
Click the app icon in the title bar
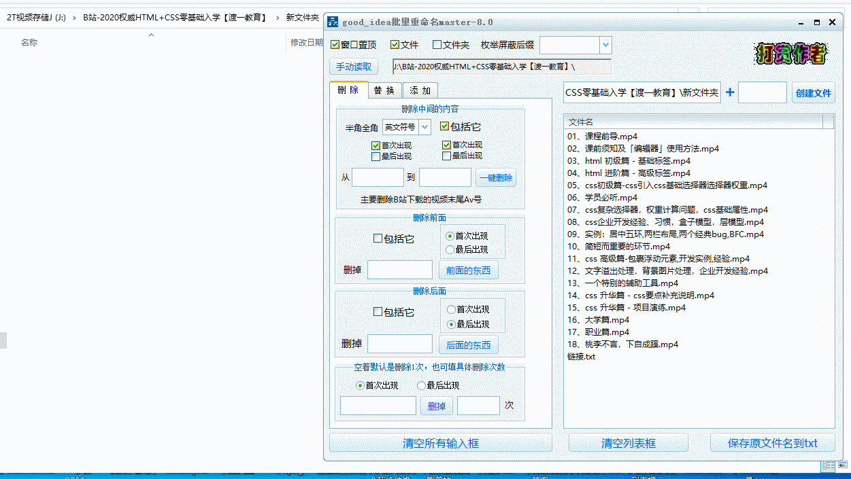click(333, 22)
